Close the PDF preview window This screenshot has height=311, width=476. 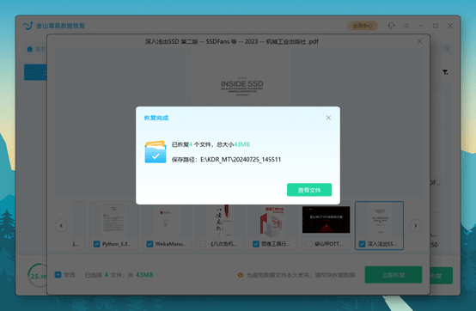coord(419,41)
